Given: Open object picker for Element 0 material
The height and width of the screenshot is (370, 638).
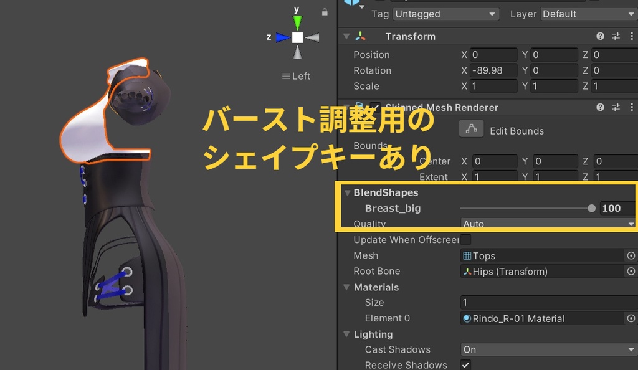Looking at the screenshot, I should 631,318.
